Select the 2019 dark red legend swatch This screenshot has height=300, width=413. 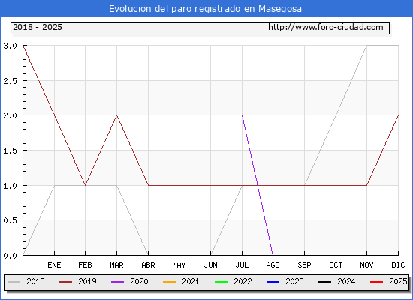(65, 282)
